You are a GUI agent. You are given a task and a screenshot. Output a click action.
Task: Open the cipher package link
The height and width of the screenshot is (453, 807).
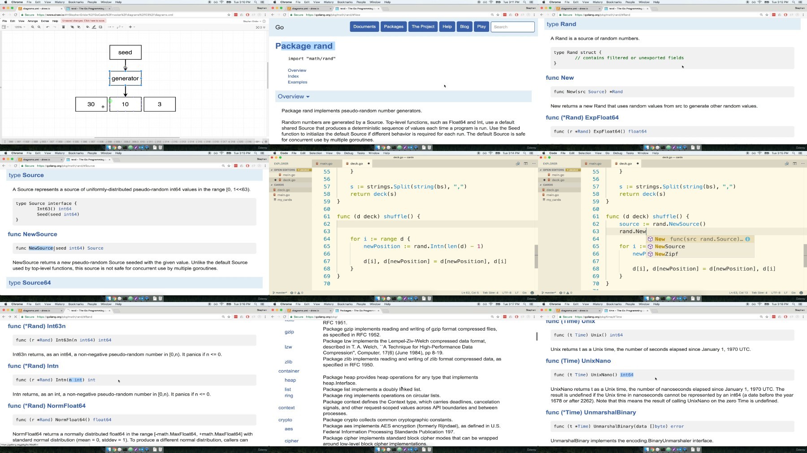point(291,441)
